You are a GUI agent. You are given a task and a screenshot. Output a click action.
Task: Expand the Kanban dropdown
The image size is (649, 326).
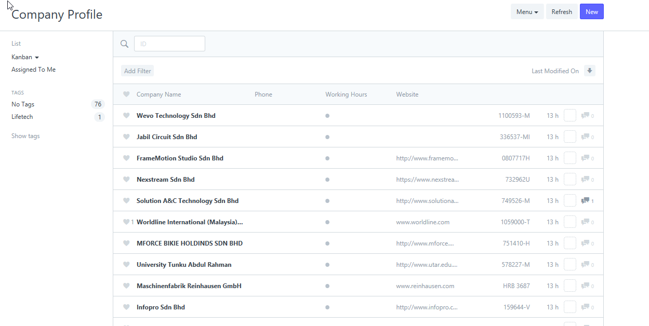click(25, 57)
